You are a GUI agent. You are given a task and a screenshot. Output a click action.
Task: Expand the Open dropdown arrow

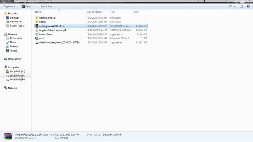34,6
